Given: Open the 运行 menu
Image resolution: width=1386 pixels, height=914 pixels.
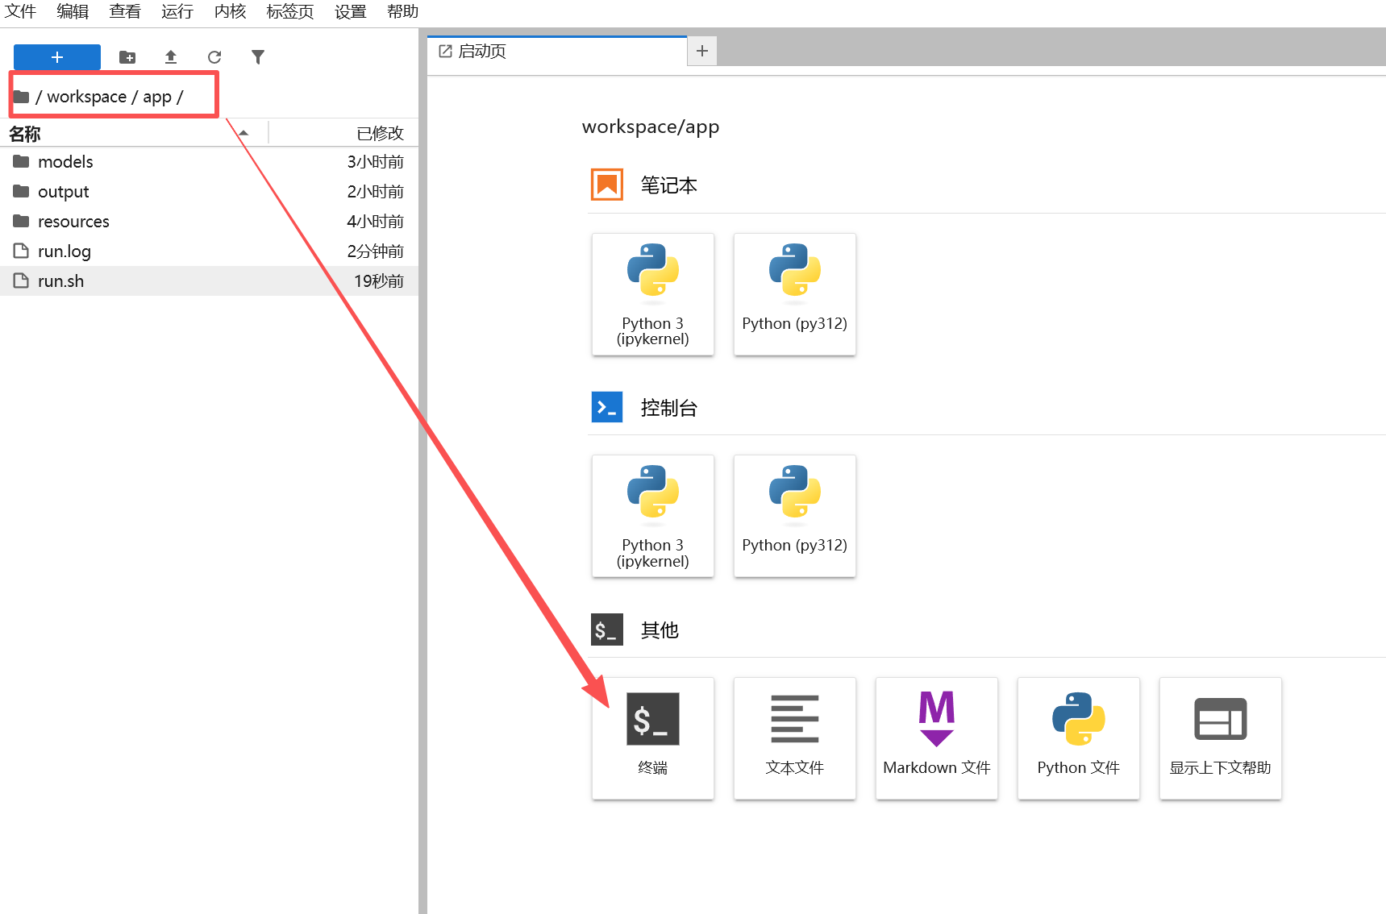Looking at the screenshot, I should click(x=177, y=11).
